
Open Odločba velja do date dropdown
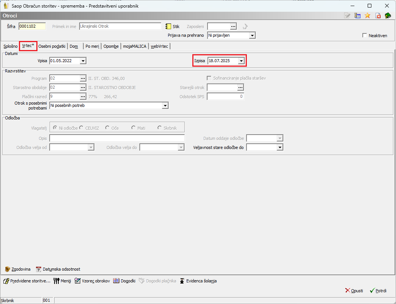181,147
